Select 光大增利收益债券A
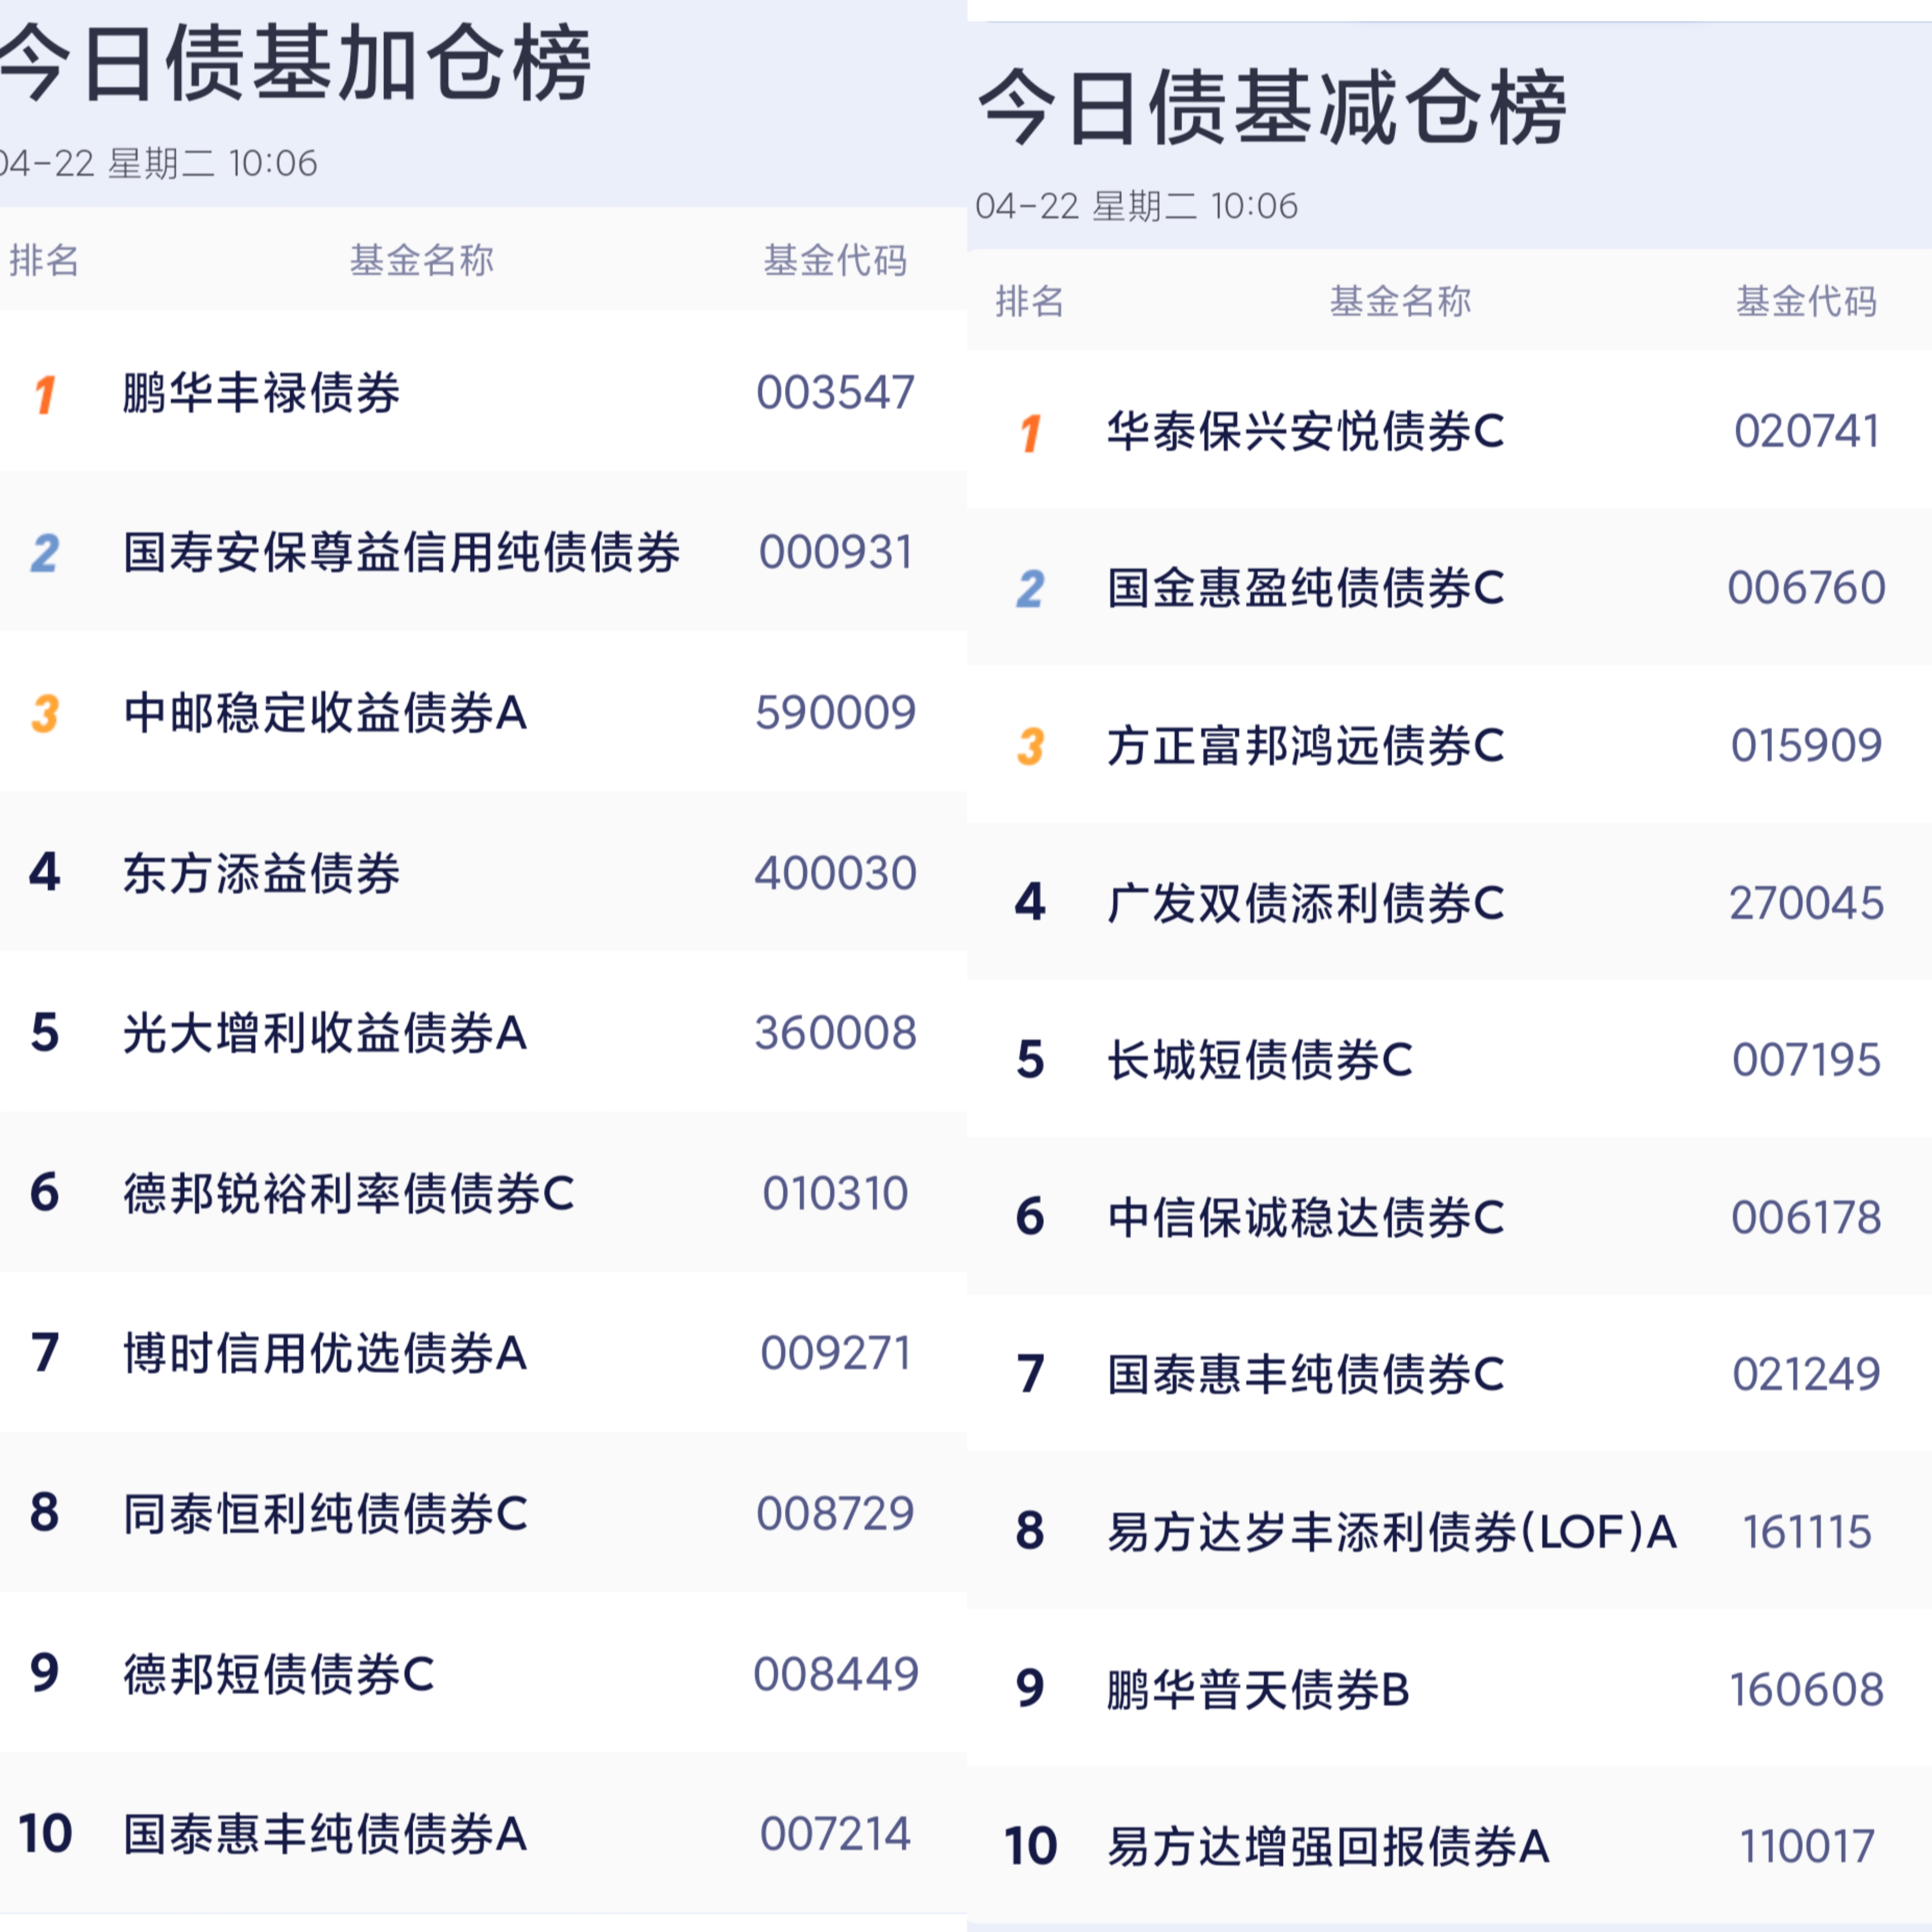1932x1932 pixels. (x=325, y=1033)
